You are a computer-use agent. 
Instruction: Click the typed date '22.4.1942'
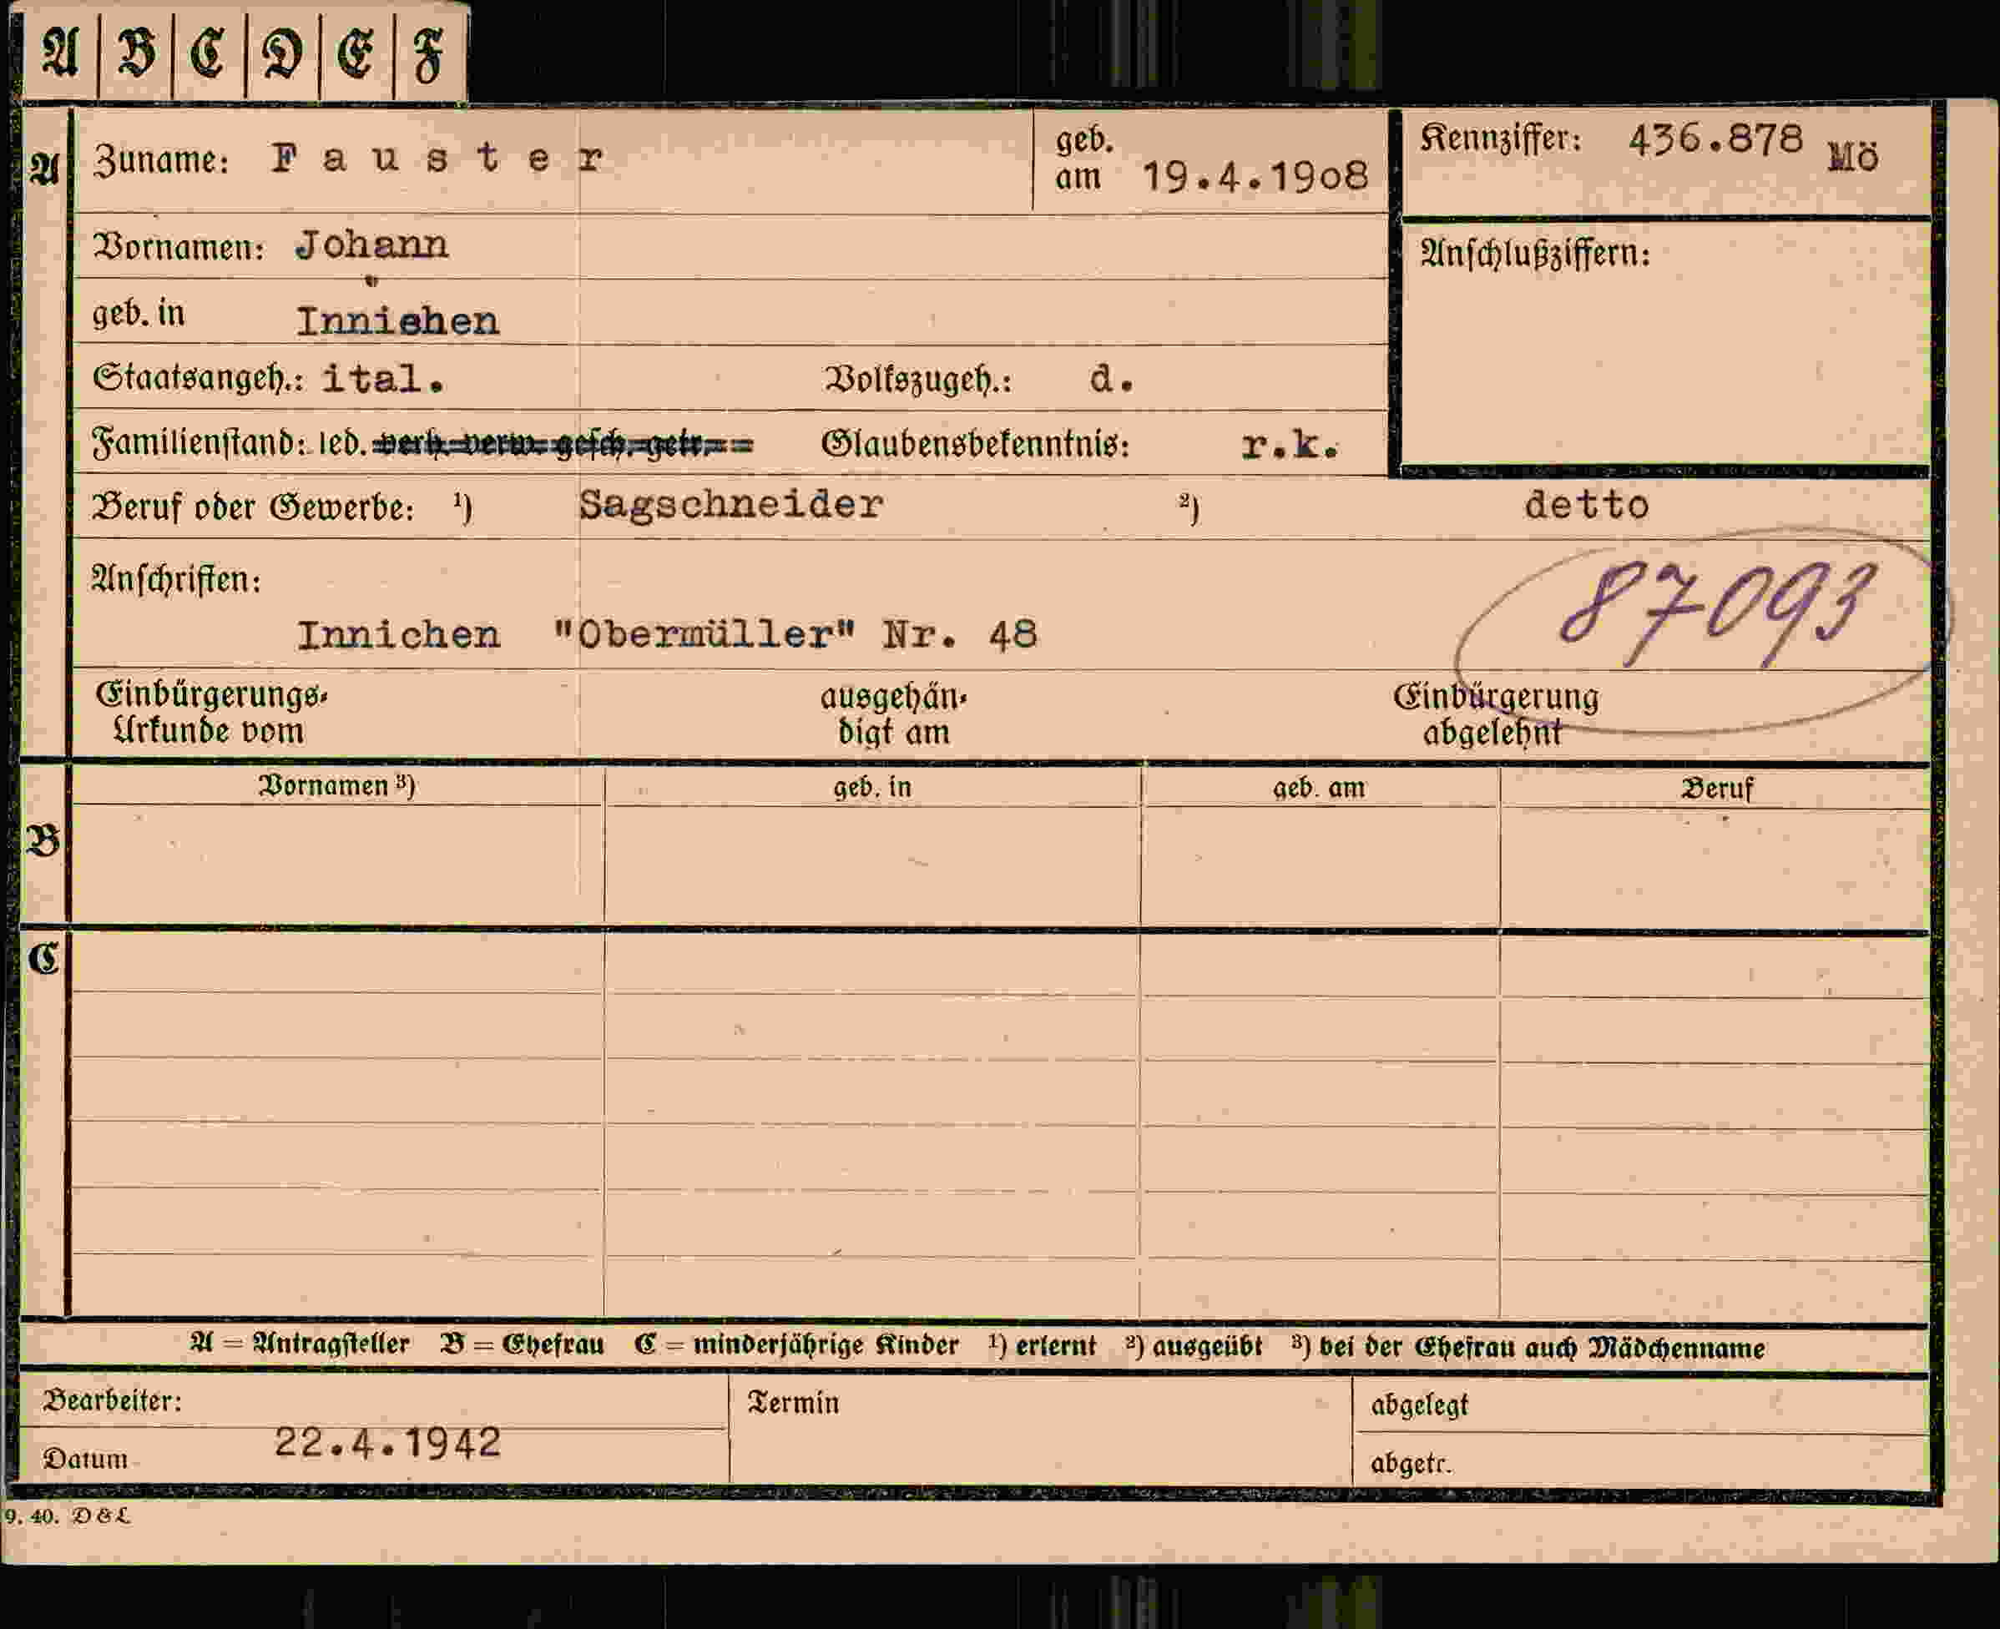pyautogui.click(x=387, y=1443)
